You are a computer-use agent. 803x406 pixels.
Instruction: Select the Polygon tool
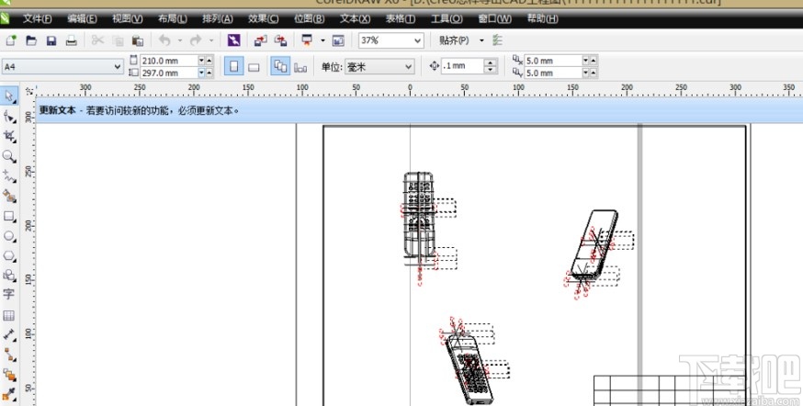[9, 255]
